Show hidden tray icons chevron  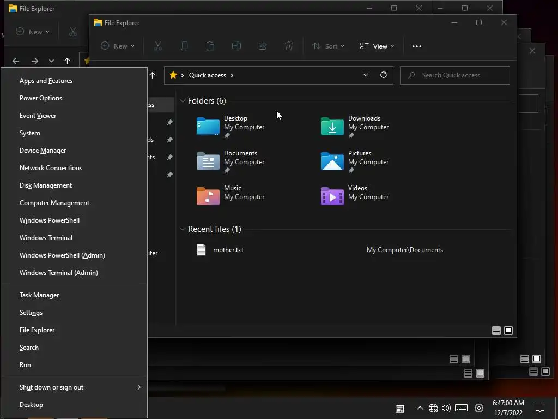point(420,408)
